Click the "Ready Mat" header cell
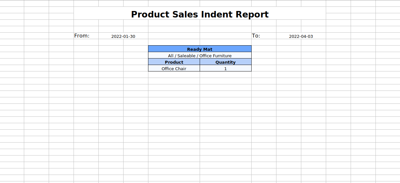 click(200, 49)
